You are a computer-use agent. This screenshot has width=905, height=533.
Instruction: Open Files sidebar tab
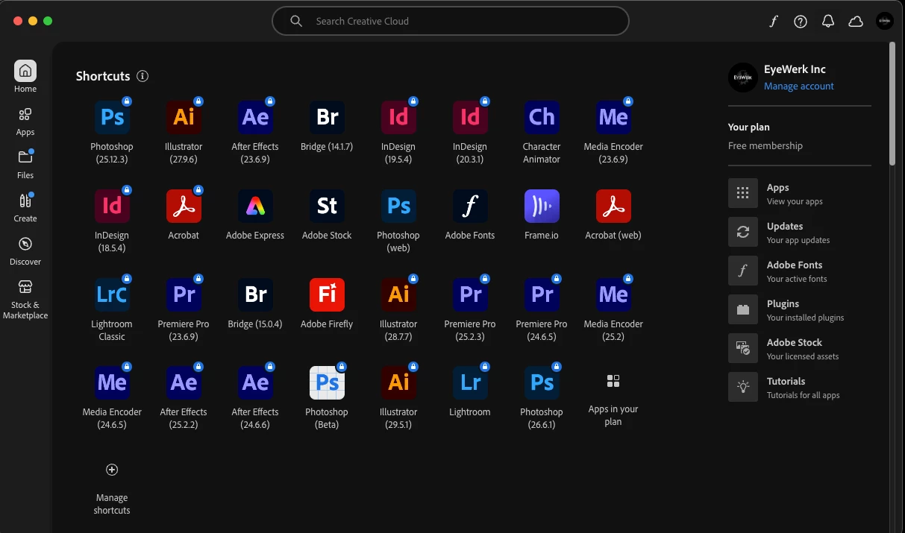(x=25, y=165)
